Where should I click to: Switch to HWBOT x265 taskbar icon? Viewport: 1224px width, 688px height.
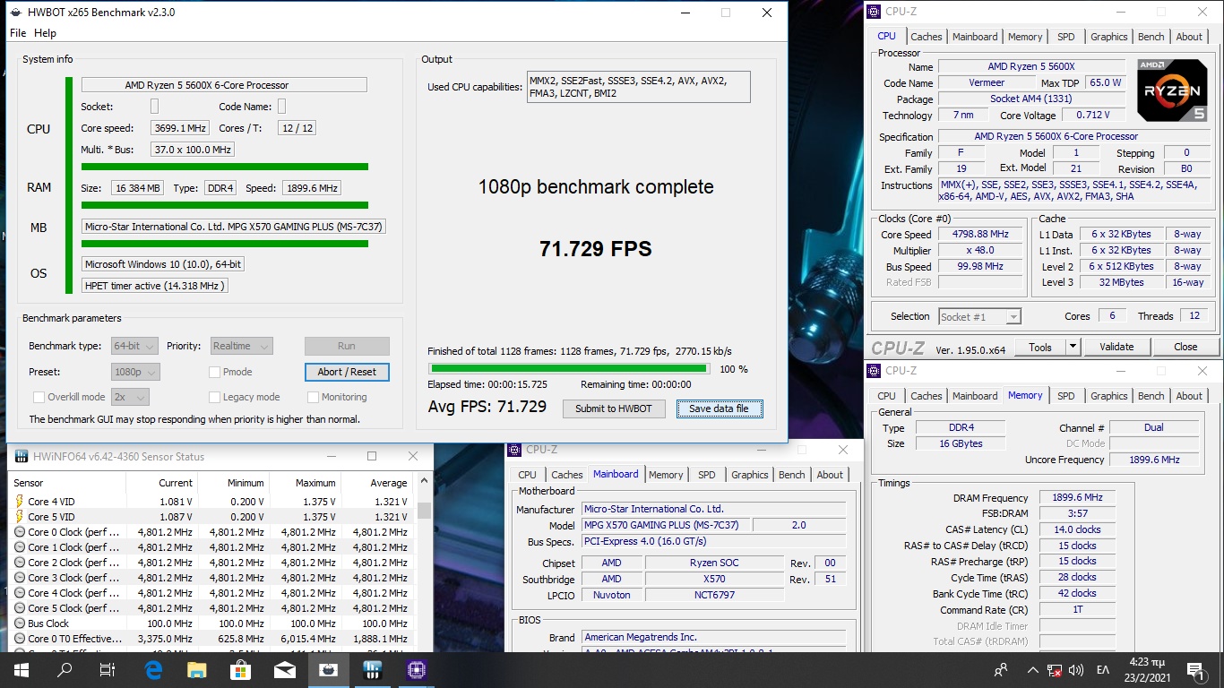pos(329,669)
